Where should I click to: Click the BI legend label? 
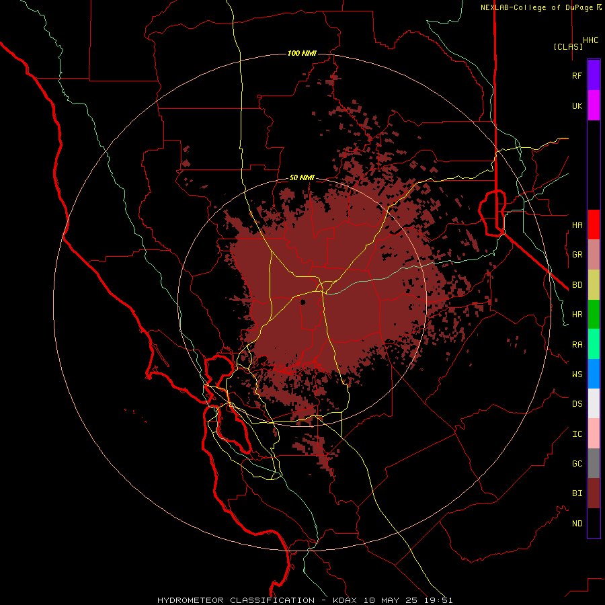577,493
